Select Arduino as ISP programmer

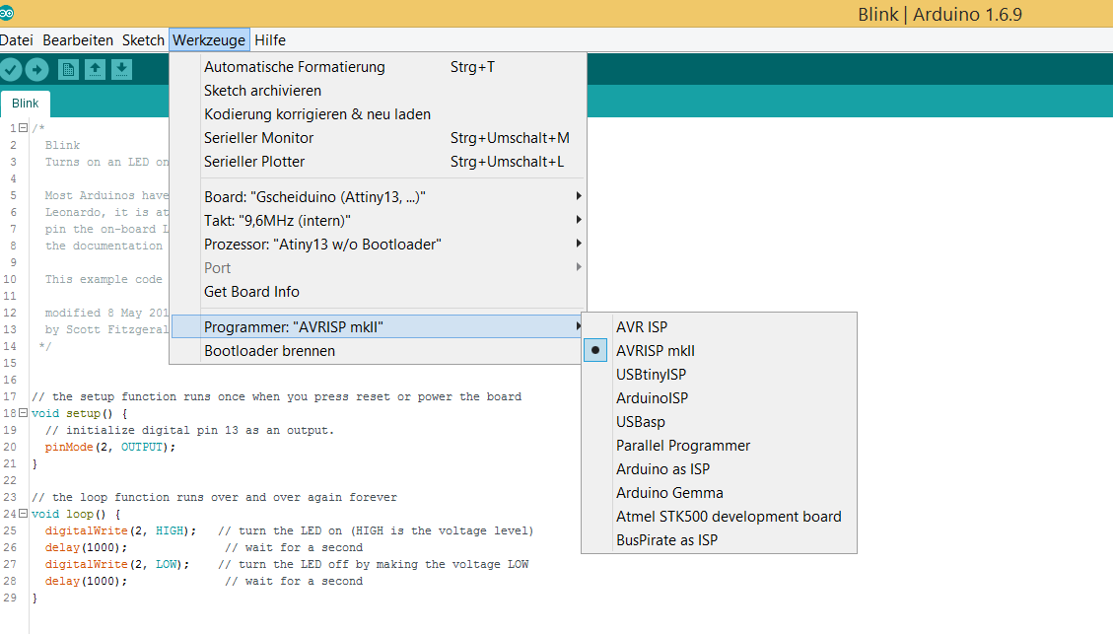point(719,468)
